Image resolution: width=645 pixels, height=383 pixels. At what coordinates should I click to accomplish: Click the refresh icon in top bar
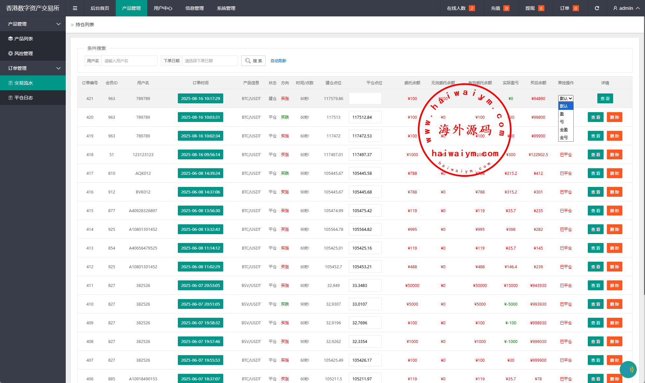(597, 8)
